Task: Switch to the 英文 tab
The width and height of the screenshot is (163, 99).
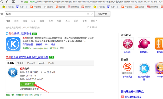Action: coord(68,21)
